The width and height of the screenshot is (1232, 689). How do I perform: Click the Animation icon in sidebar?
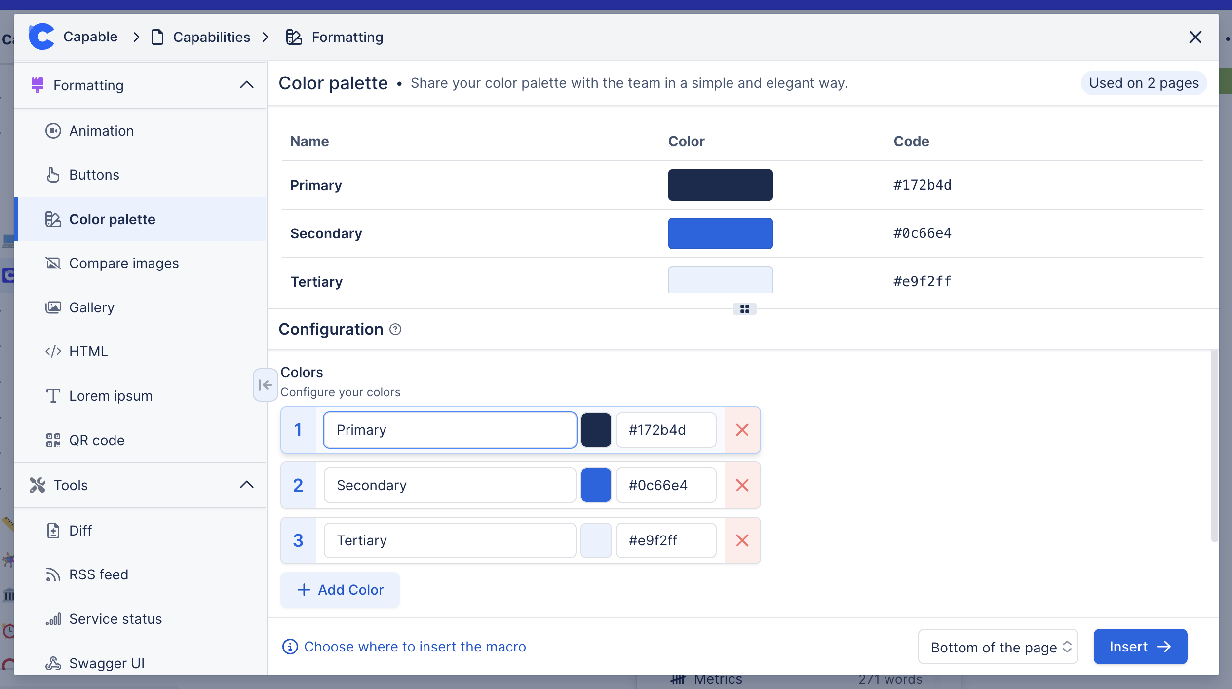(x=54, y=129)
